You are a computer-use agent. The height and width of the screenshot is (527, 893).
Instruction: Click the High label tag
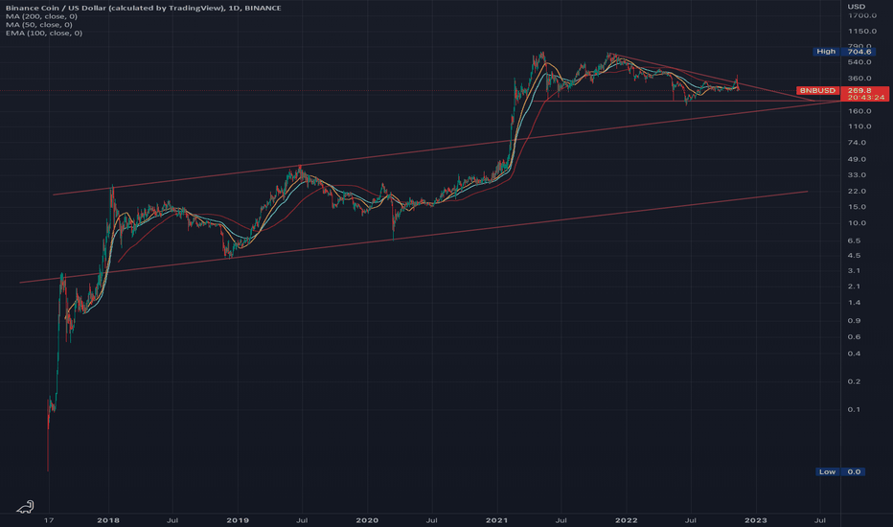[x=826, y=52]
